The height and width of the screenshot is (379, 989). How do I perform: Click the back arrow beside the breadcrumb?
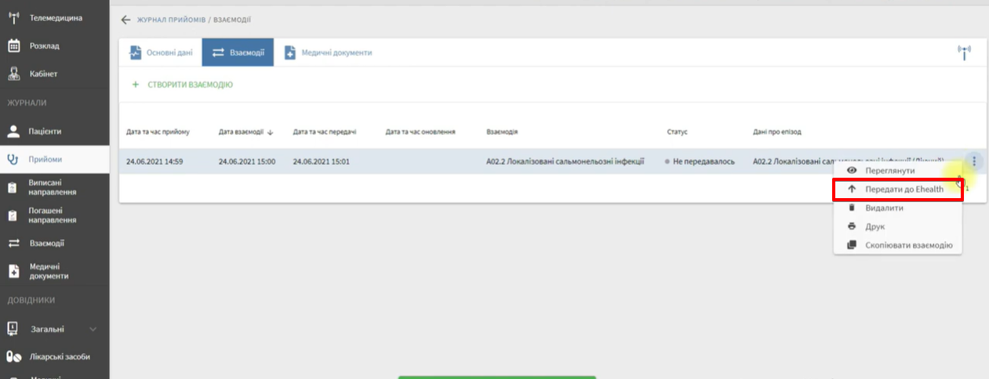[125, 20]
